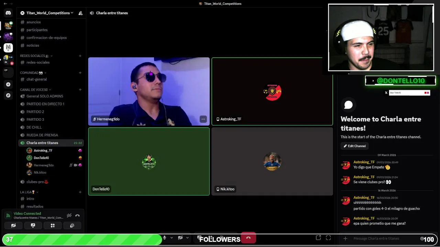
Task: Toggle the microphone mute in the call bar
Action: [165, 238]
